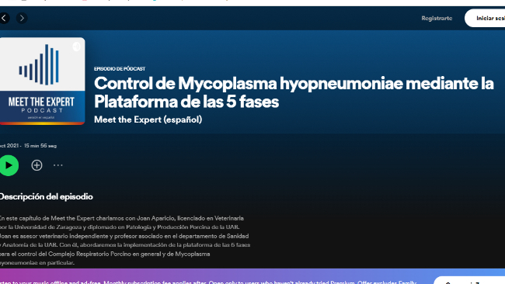This screenshot has height=284, width=505.
Task: Add episode to library with plus icon
Action: click(37, 165)
